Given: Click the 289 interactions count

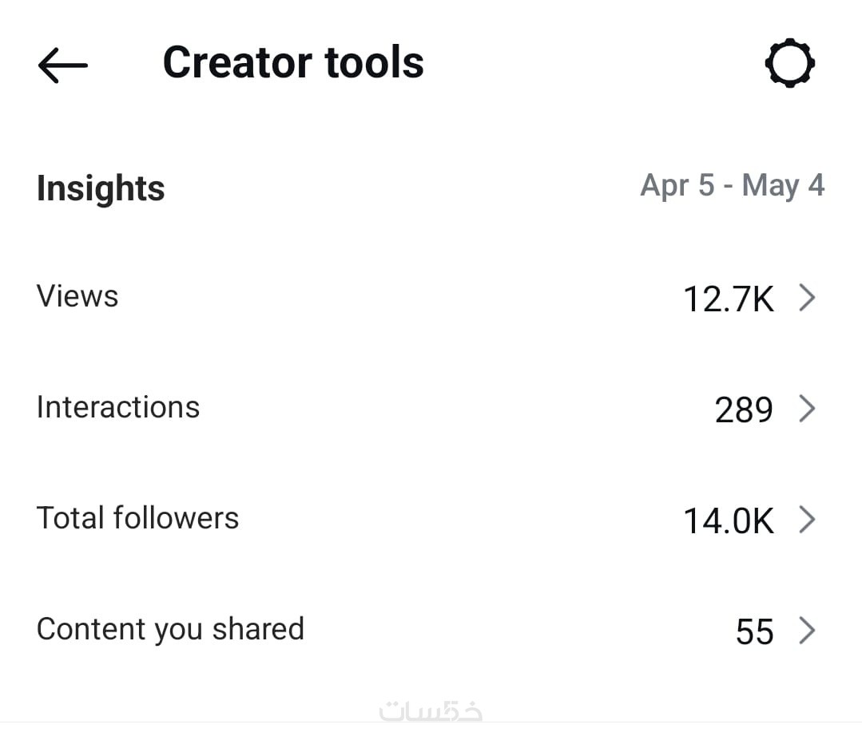Looking at the screenshot, I should pyautogui.click(x=744, y=410).
